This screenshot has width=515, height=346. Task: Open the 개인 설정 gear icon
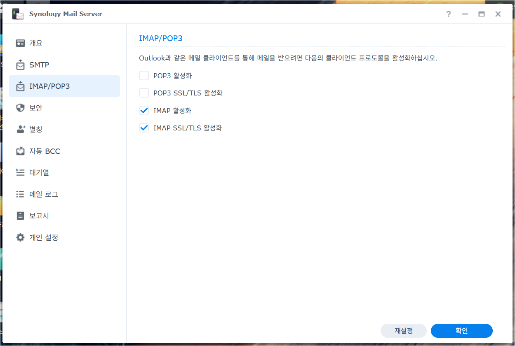click(x=20, y=237)
